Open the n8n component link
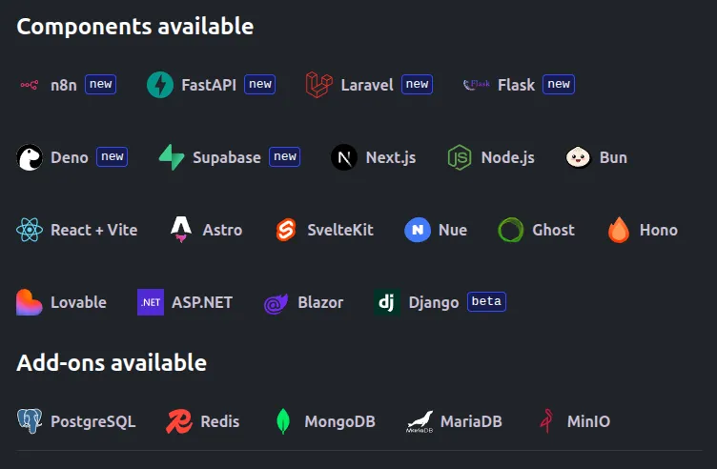 tap(64, 85)
